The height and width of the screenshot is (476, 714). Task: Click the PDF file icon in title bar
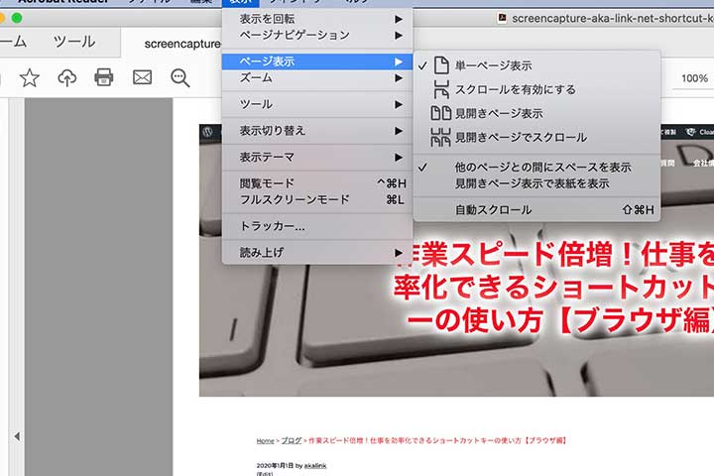pos(502,18)
